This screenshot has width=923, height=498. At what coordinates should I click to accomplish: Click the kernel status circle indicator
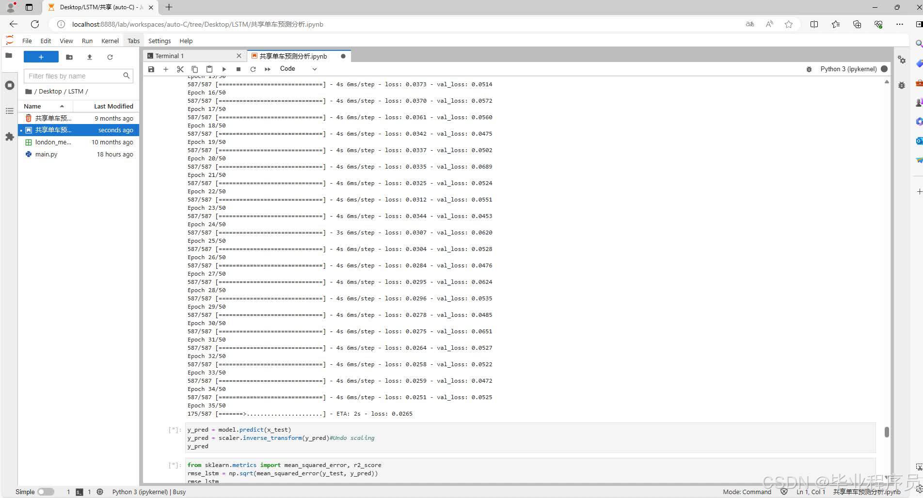pos(884,69)
